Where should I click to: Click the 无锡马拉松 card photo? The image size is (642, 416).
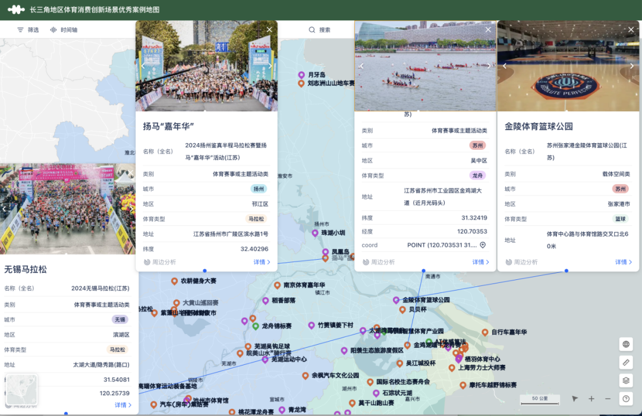(x=68, y=209)
